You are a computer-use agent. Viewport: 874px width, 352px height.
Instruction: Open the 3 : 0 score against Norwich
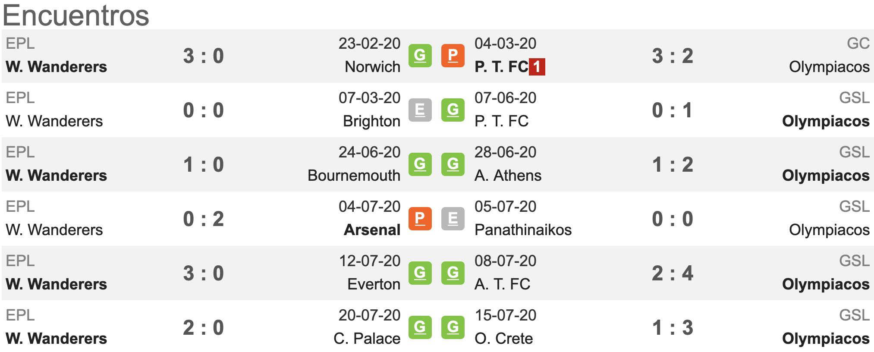204,56
